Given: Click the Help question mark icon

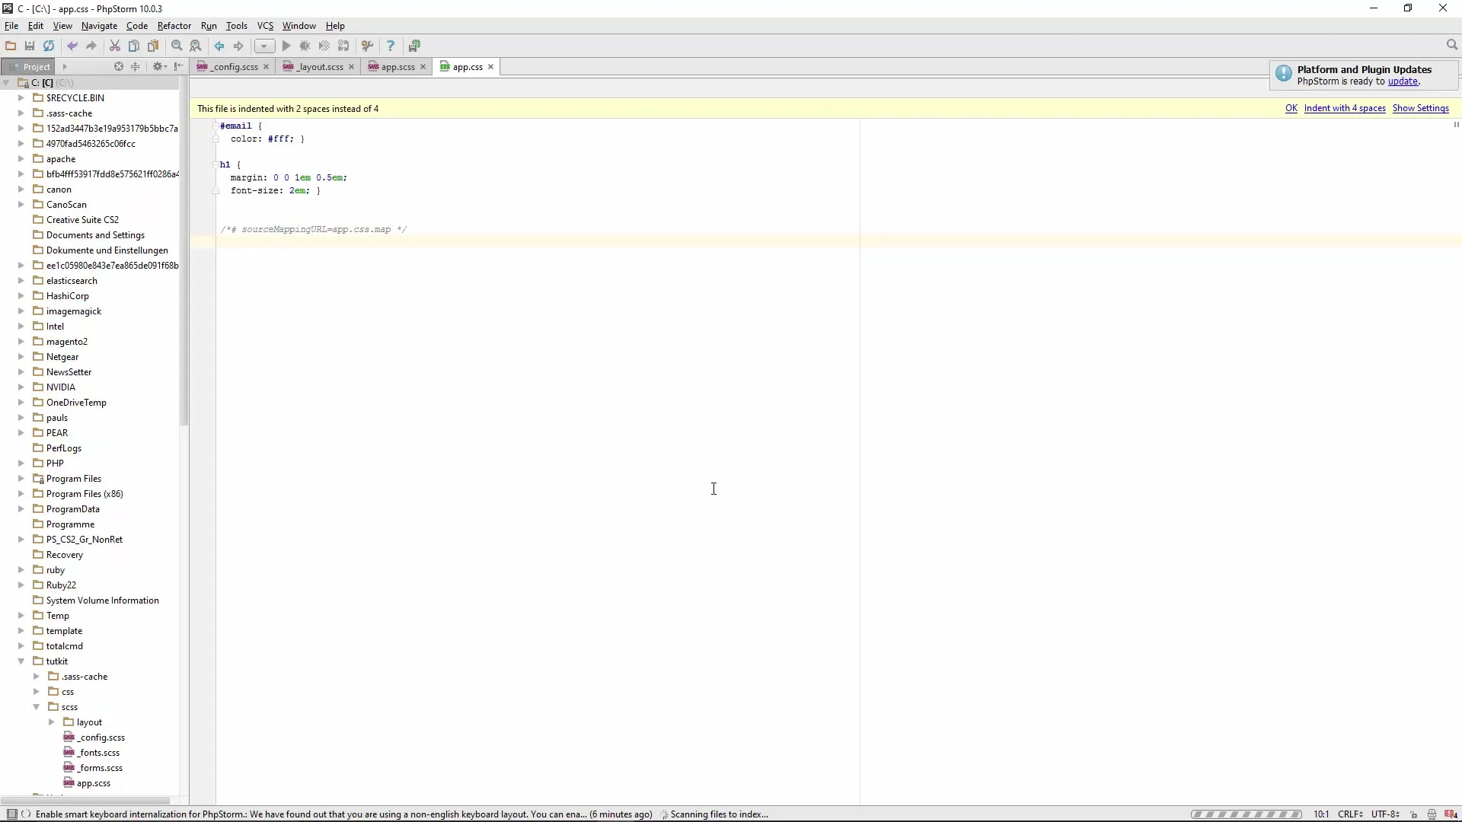Looking at the screenshot, I should (x=391, y=46).
